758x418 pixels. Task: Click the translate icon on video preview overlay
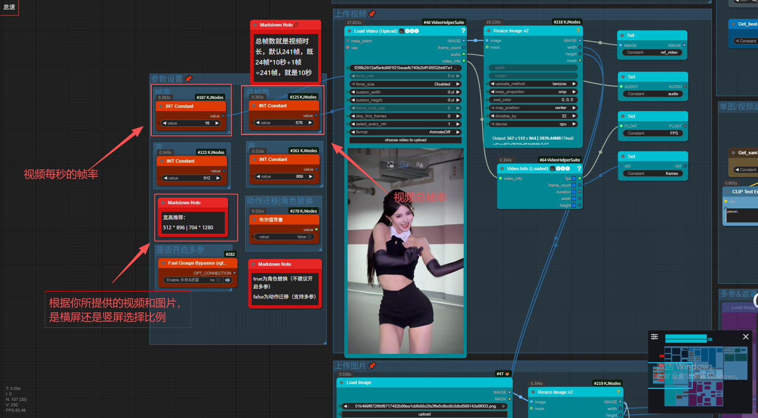coord(420,164)
